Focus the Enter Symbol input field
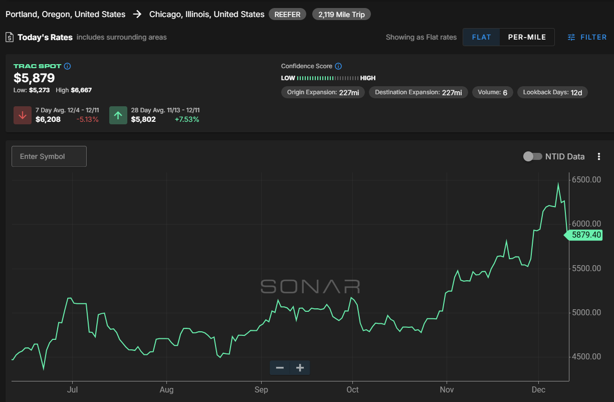 (49, 156)
